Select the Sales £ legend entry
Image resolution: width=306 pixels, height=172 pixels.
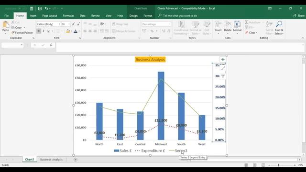click(x=123, y=151)
